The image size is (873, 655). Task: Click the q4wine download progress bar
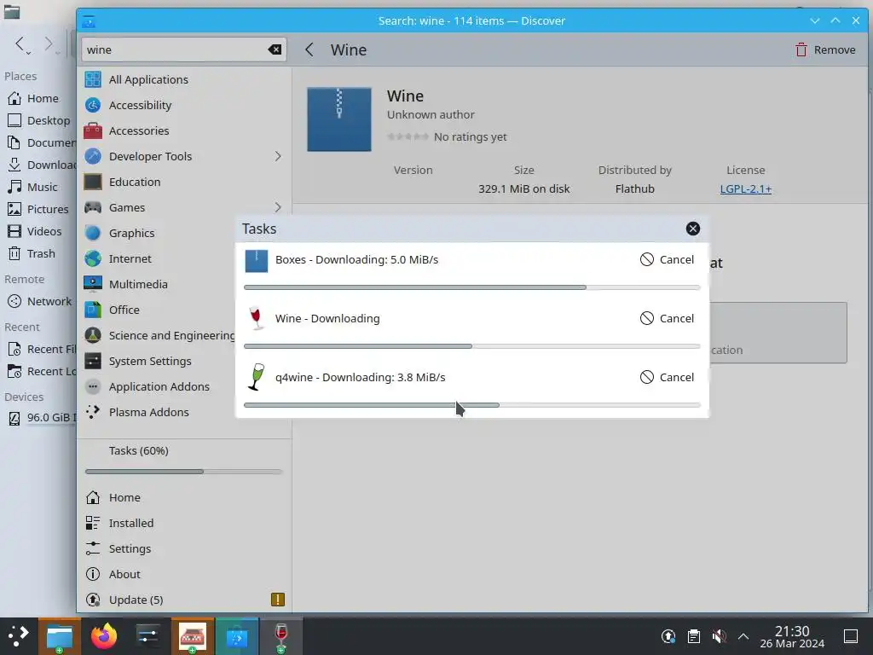472,405
